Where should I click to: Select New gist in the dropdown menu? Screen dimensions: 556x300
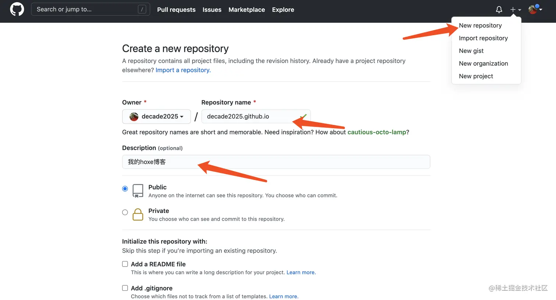[x=471, y=51]
